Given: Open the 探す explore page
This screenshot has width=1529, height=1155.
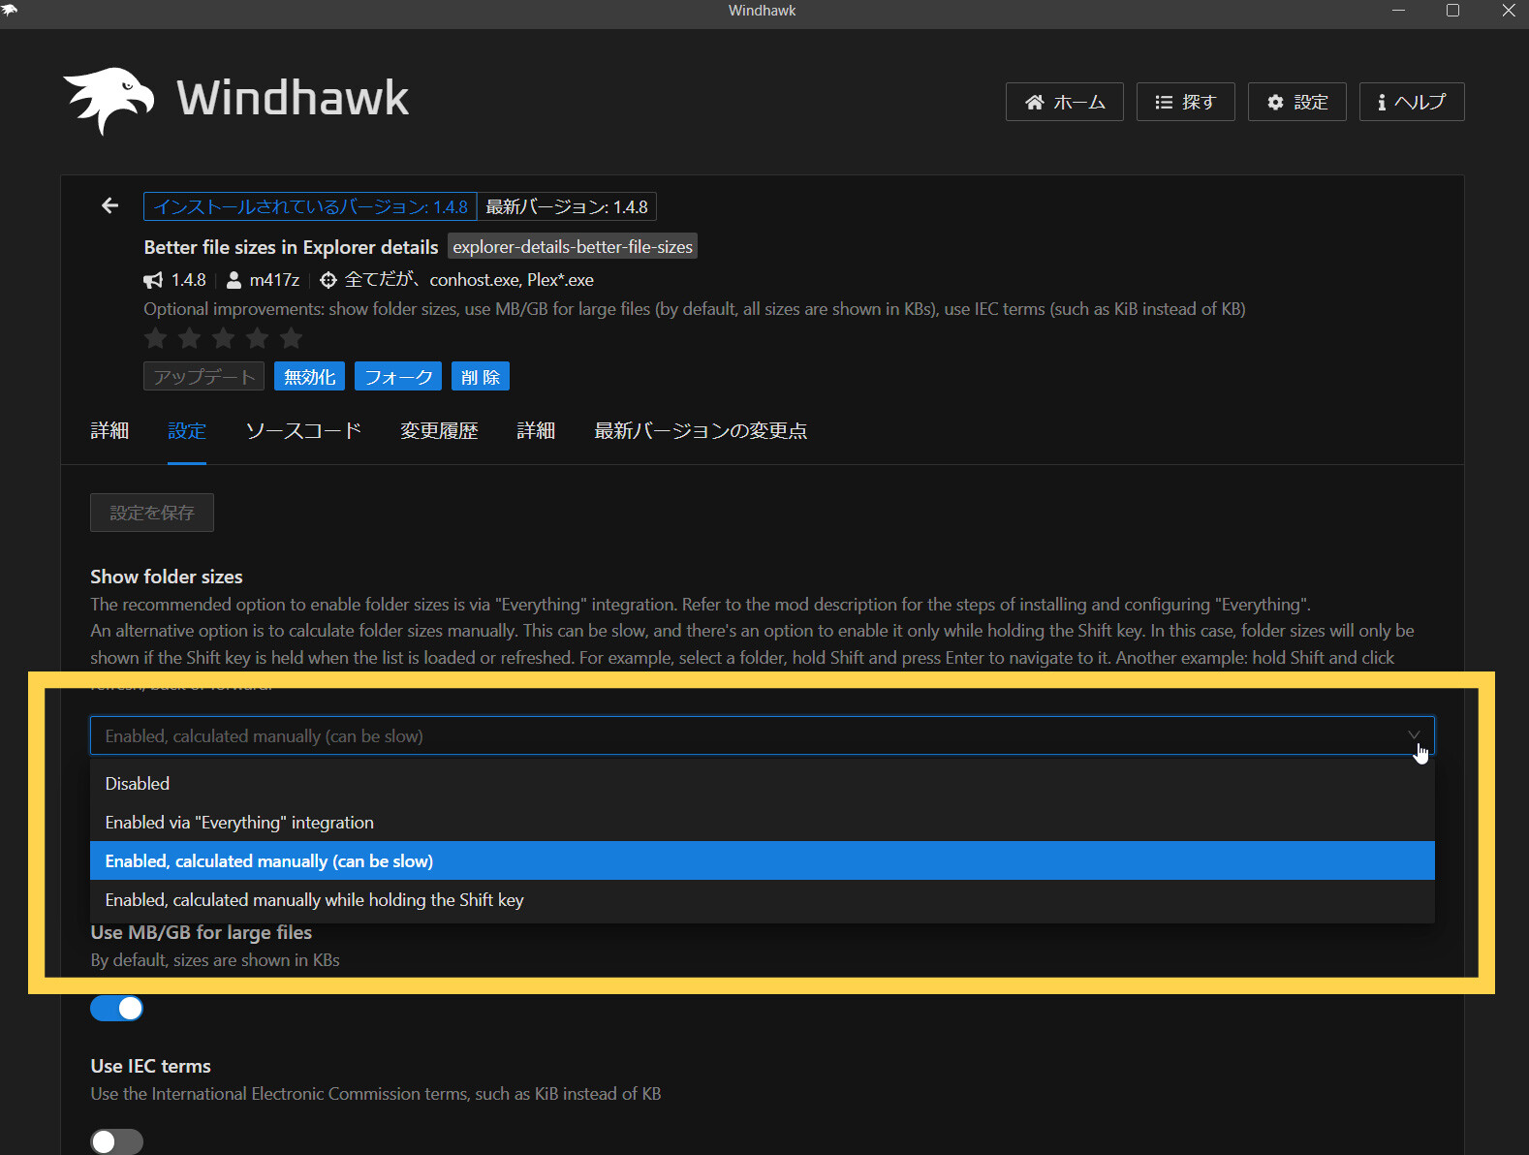Looking at the screenshot, I should 1185,102.
